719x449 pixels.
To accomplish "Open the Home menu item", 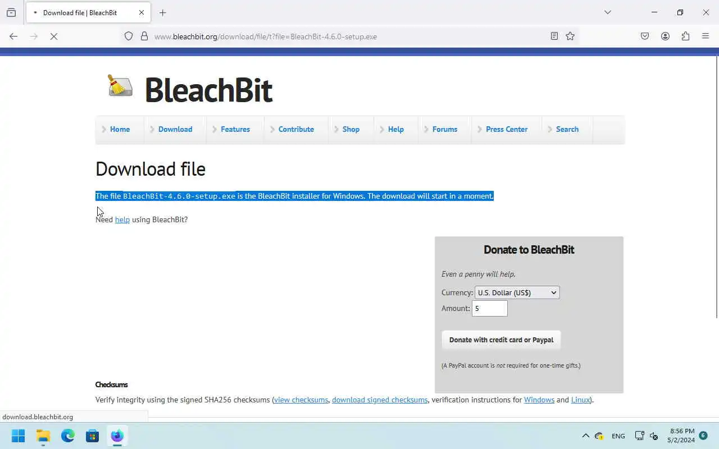I will tap(120, 129).
